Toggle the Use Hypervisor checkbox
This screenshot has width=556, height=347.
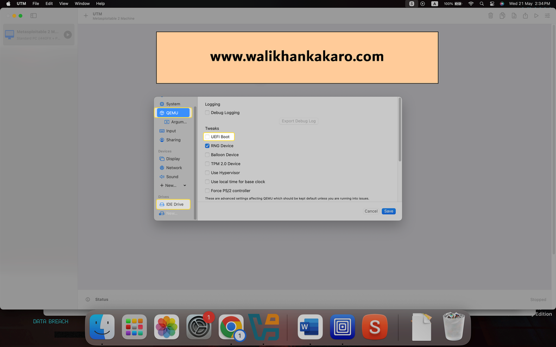[x=207, y=173]
